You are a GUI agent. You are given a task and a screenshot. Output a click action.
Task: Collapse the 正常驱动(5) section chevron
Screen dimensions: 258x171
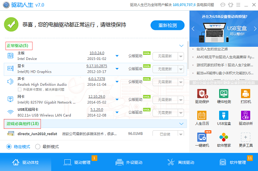point(182,45)
